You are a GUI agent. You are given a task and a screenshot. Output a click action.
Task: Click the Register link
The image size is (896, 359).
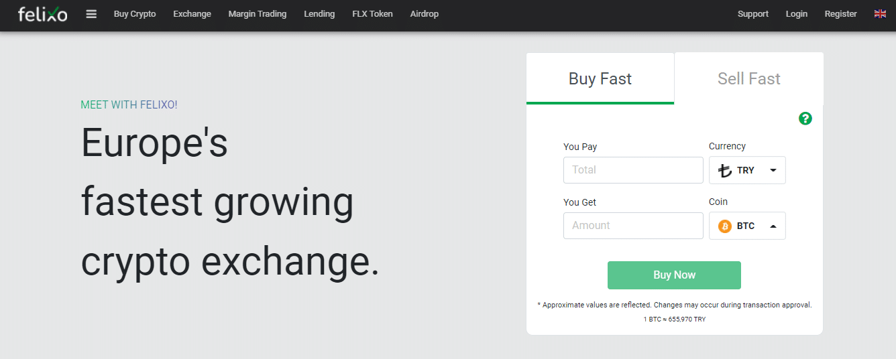(840, 14)
